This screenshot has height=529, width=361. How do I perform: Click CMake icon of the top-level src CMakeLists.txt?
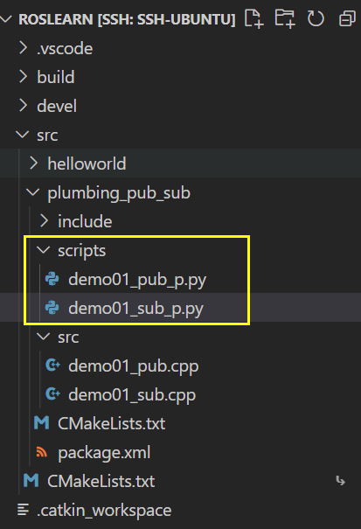31,480
